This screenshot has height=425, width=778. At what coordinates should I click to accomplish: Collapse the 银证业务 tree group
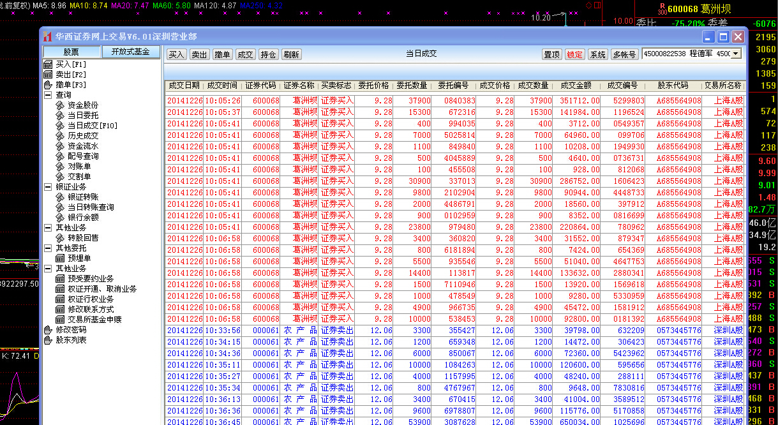pyautogui.click(x=48, y=187)
